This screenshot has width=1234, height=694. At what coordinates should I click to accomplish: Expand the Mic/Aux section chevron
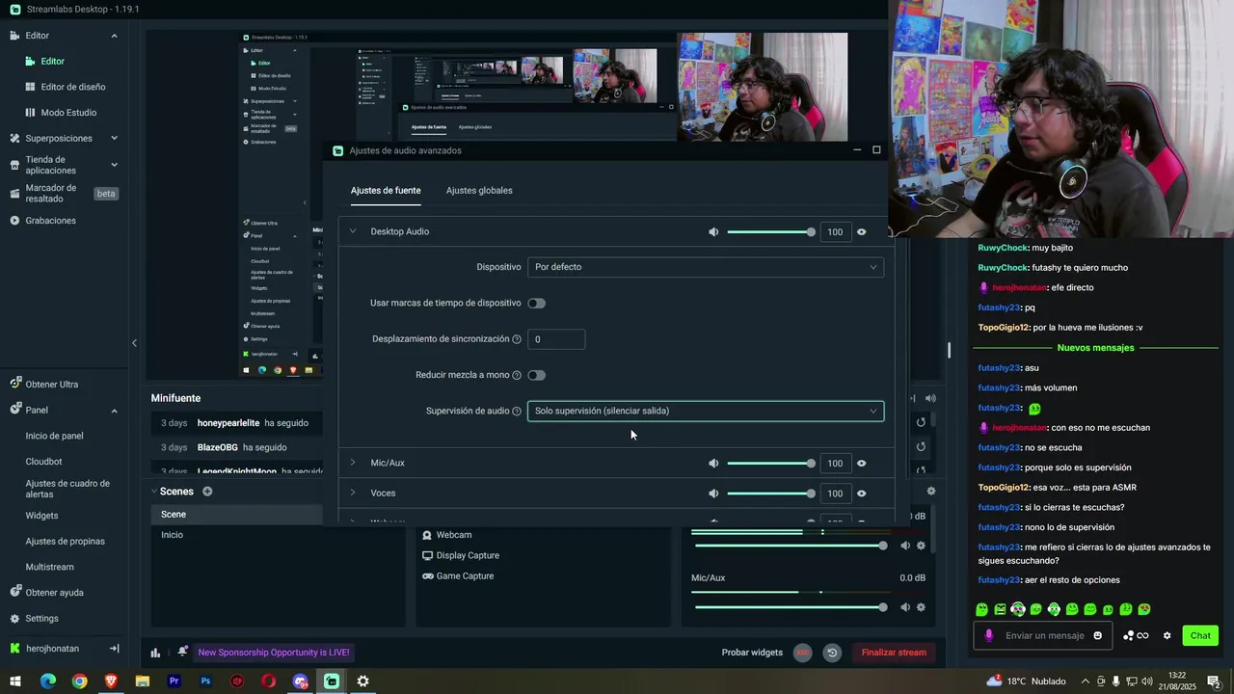[353, 463]
